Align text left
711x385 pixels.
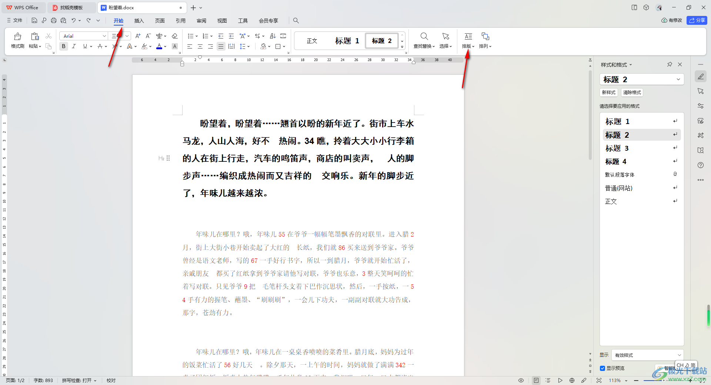pyautogui.click(x=190, y=46)
